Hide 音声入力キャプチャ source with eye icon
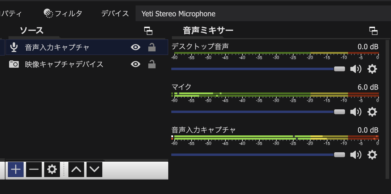Image resolution: width=391 pixels, height=194 pixels. coord(135,47)
